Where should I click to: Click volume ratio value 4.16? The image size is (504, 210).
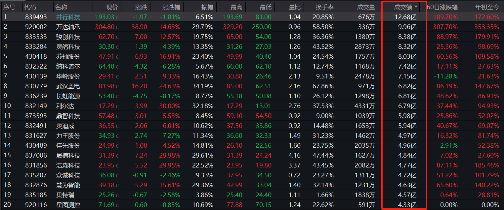pos(295,155)
